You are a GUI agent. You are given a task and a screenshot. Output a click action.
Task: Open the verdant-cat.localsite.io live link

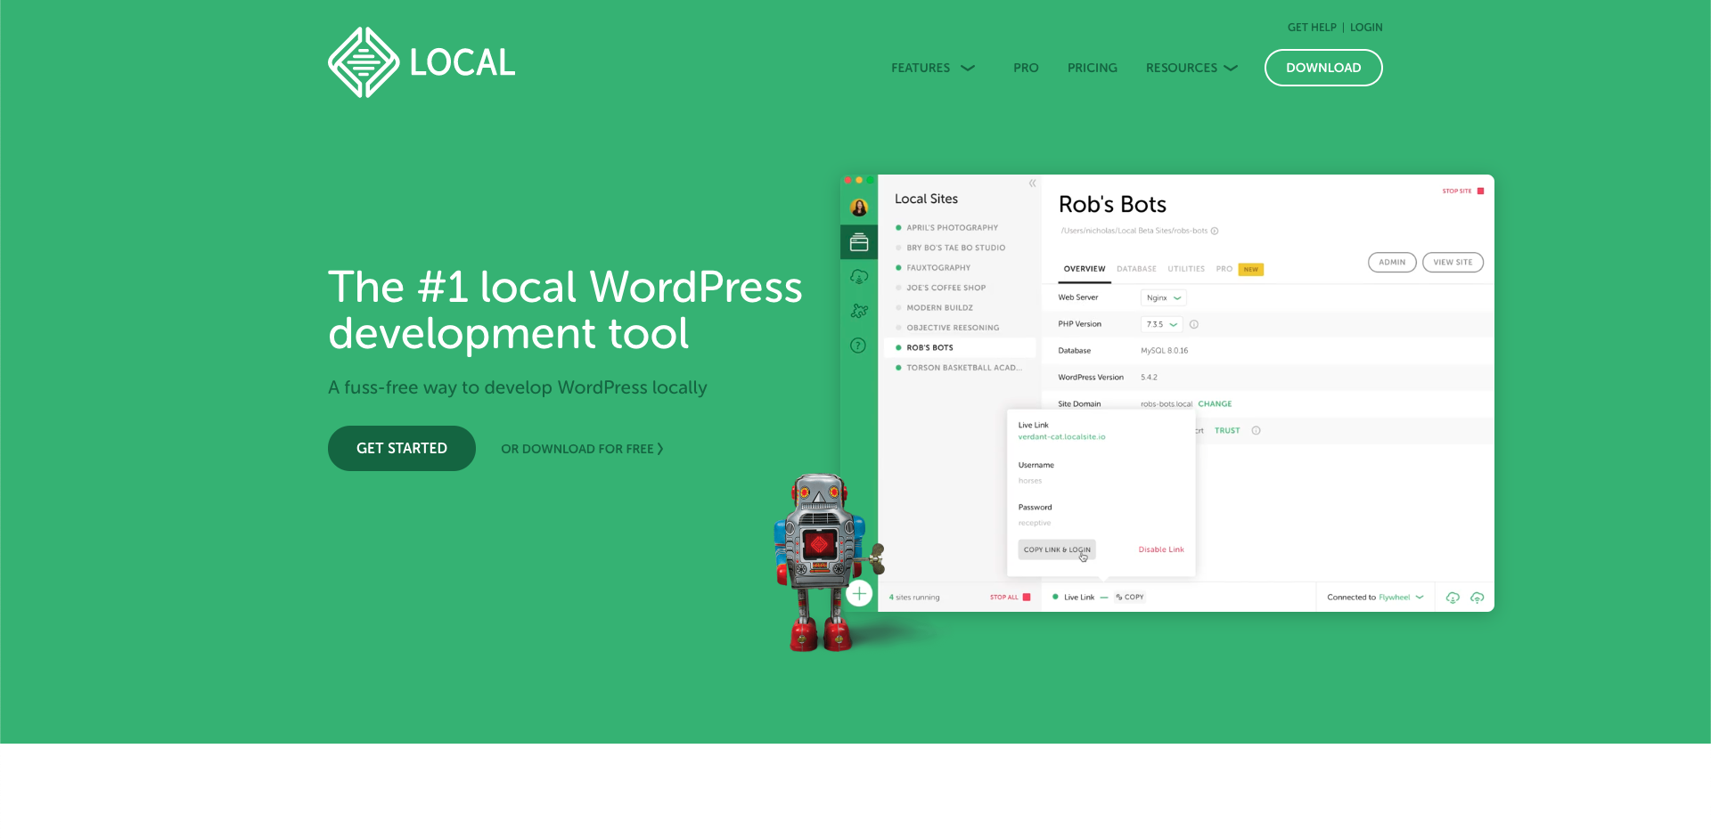(1061, 437)
